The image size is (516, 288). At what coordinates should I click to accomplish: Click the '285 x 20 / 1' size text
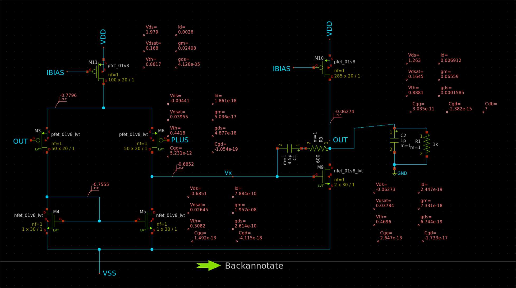(x=347, y=76)
